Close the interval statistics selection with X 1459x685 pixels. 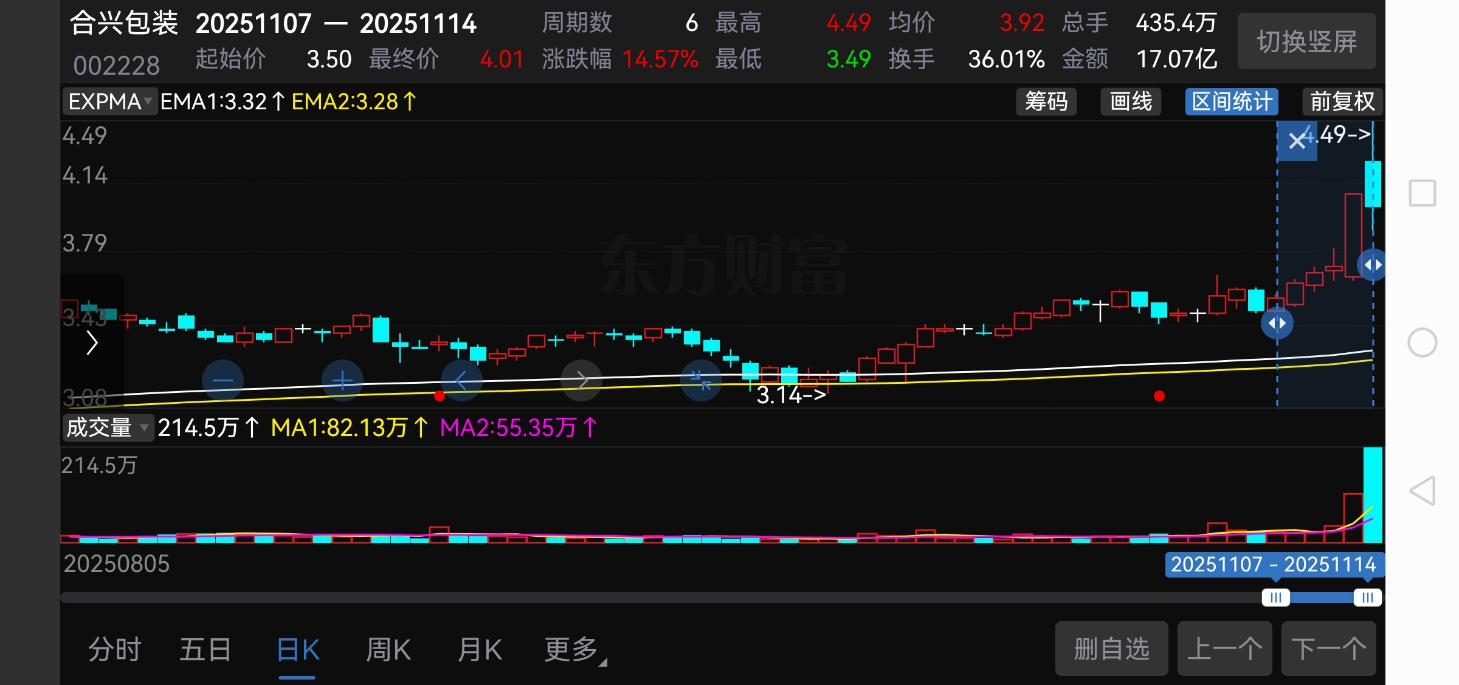pos(1297,141)
